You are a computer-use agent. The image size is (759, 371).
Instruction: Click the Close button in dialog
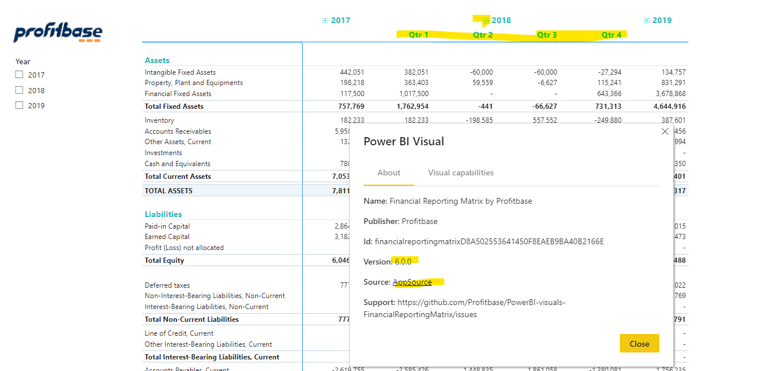639,343
